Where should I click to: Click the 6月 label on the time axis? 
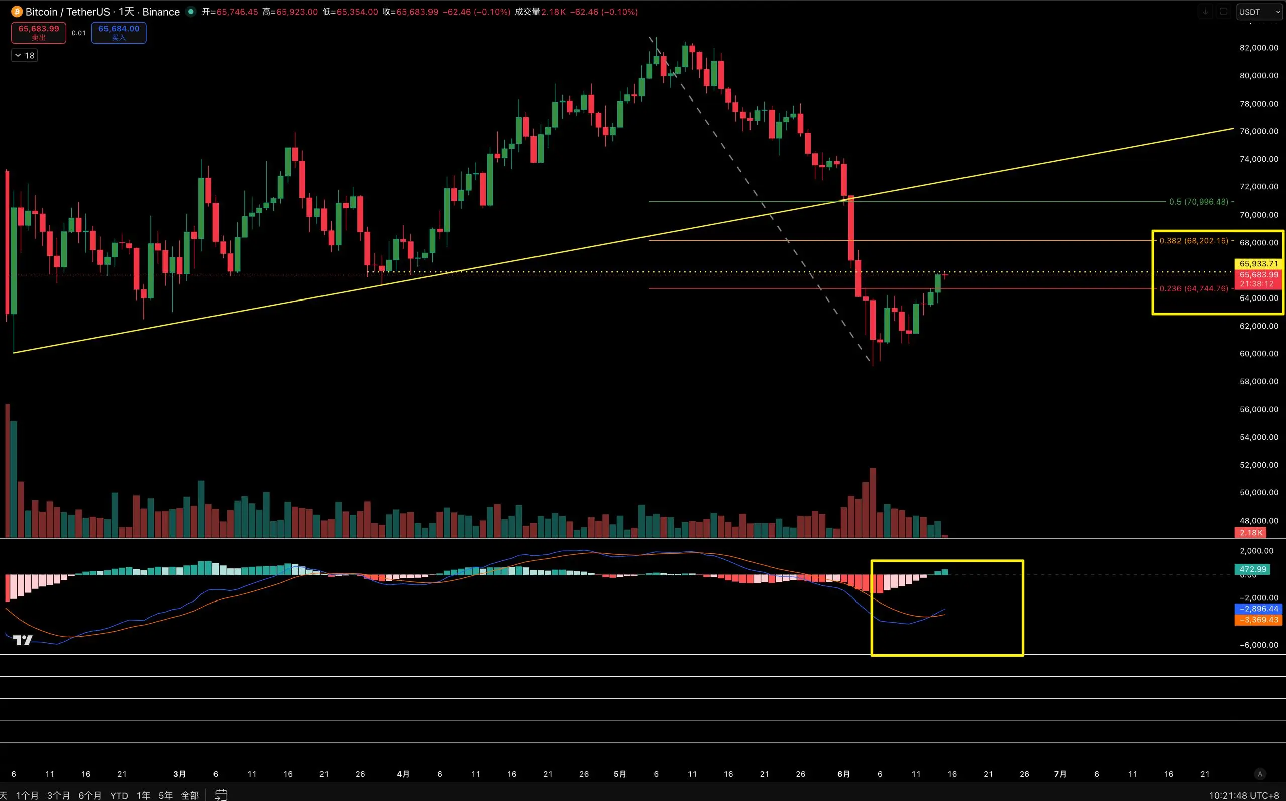coord(844,774)
